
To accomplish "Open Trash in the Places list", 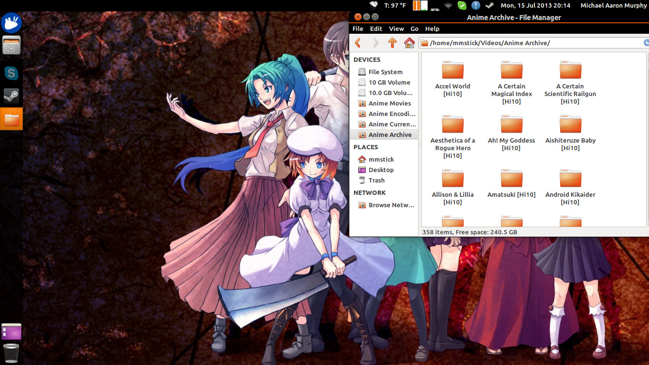I will (384, 180).
